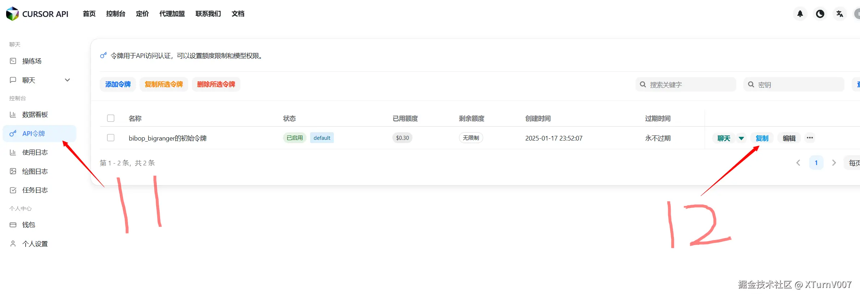This screenshot has height=298, width=860.
Task: Open 个人设置 sidebar item
Action: click(x=40, y=244)
